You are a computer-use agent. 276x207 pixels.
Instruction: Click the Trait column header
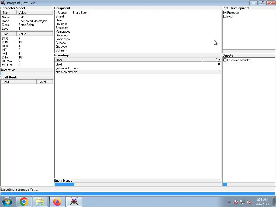(x=9, y=12)
